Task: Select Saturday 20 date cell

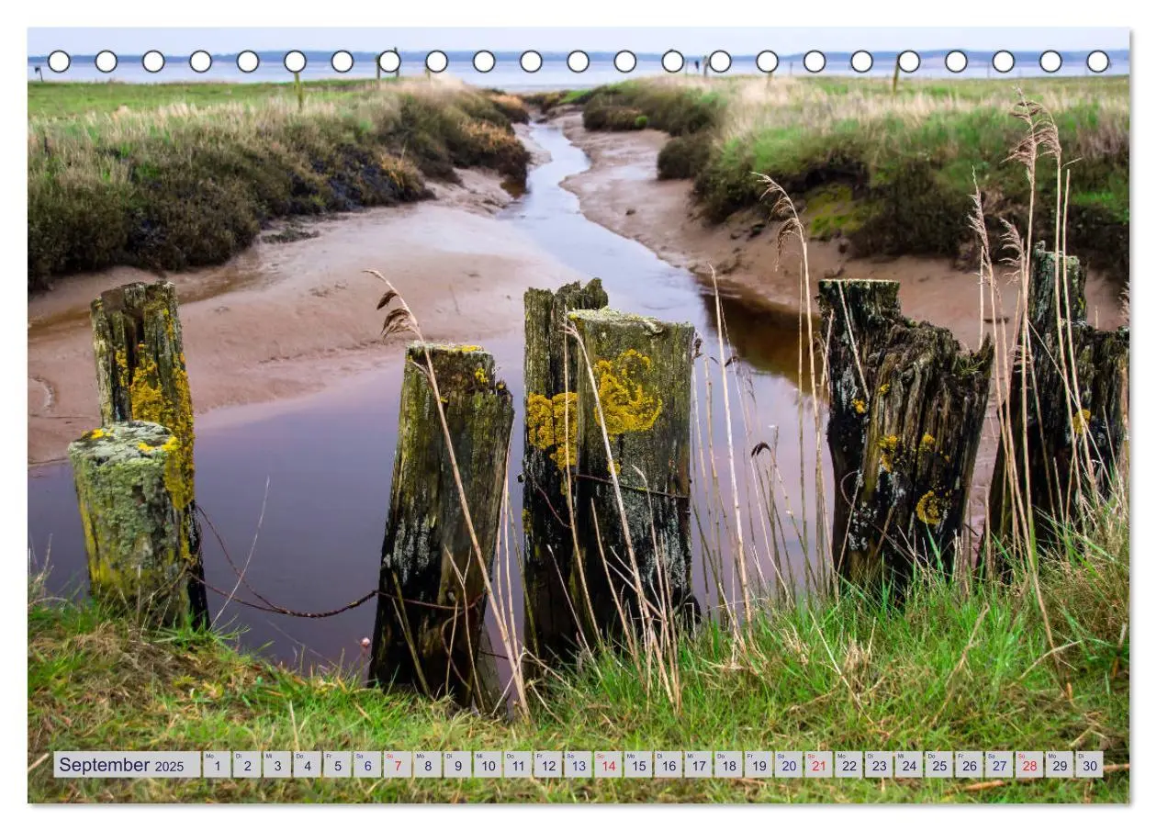Action: click(789, 765)
